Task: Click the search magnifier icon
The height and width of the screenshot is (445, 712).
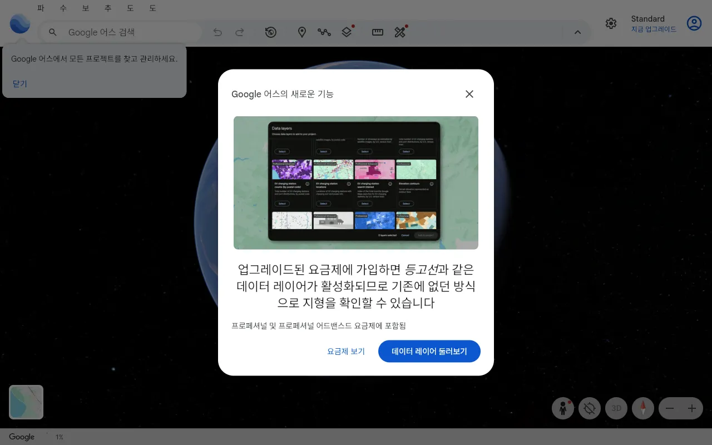Action: point(53,32)
